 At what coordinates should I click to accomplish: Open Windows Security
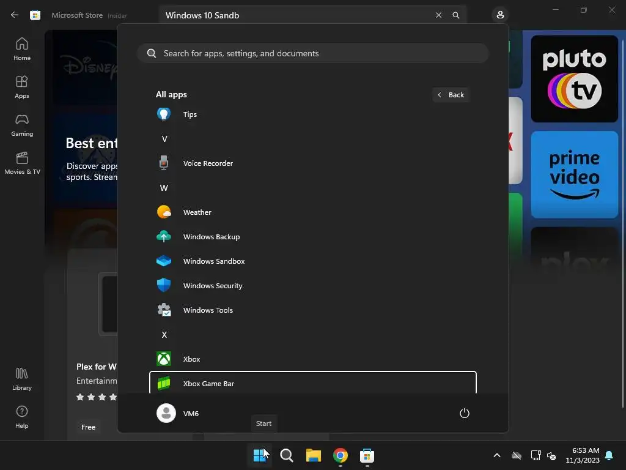coord(312,285)
